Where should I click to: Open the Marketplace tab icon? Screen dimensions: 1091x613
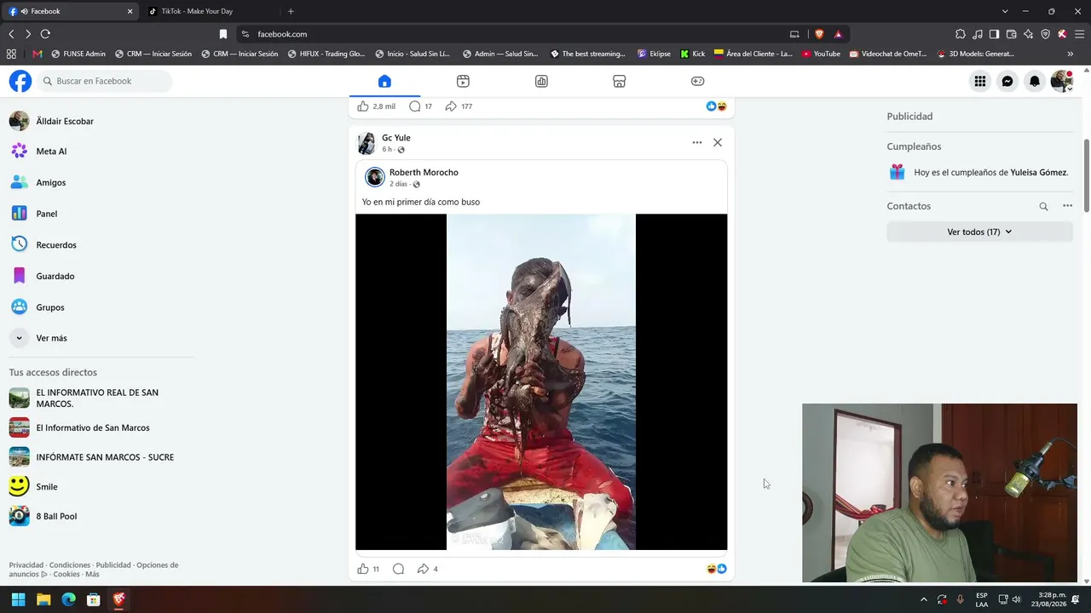[620, 81]
